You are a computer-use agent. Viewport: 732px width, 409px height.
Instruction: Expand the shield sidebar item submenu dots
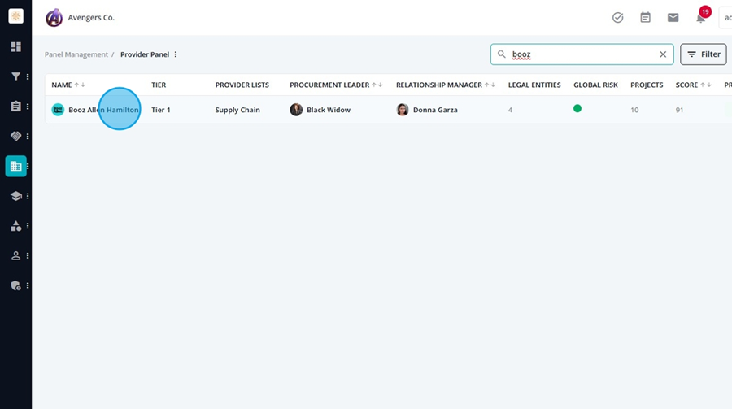28,285
